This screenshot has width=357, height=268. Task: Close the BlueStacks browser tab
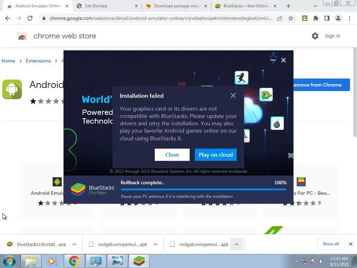click(x=275, y=6)
